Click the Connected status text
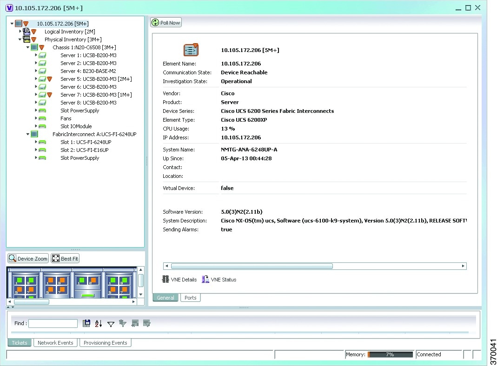The image size is (497, 366). (x=429, y=354)
